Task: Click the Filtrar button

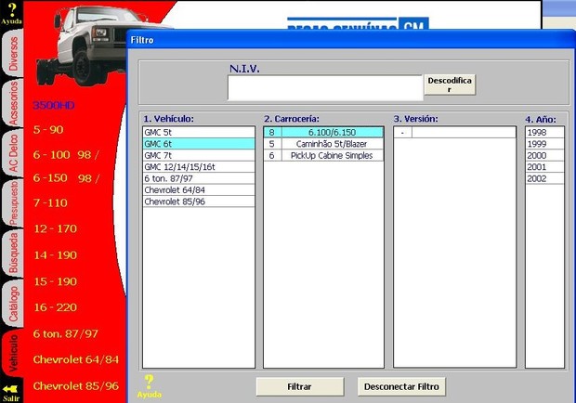Action: pos(300,386)
